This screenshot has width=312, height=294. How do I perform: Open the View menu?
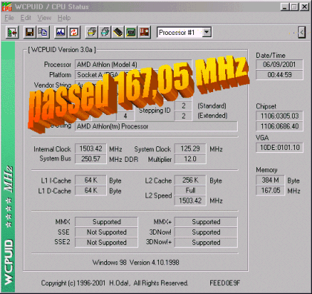pos(44,18)
